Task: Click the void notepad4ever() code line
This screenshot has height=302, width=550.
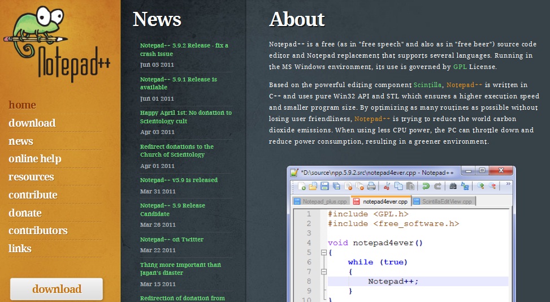Action: [375, 243]
